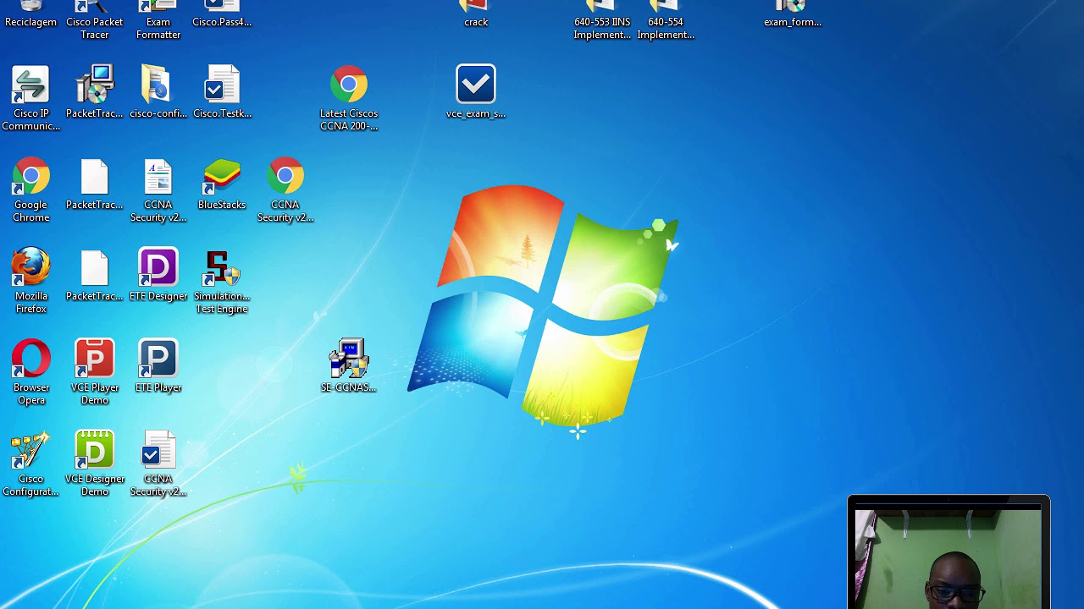Open the crack folder
Viewport: 1084px width, 609px height.
(x=476, y=13)
